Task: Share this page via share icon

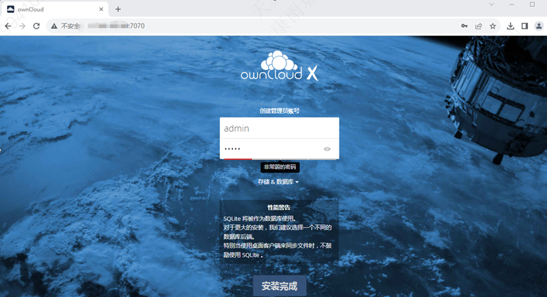Action: click(x=479, y=26)
